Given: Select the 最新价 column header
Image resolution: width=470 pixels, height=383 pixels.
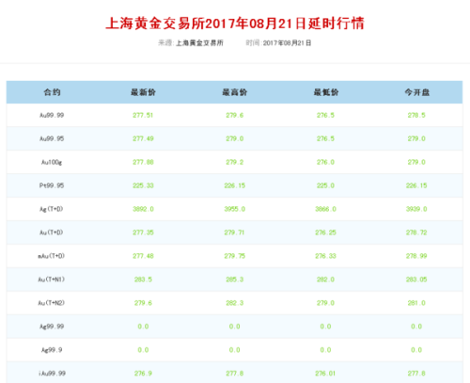Looking at the screenshot, I should (143, 92).
